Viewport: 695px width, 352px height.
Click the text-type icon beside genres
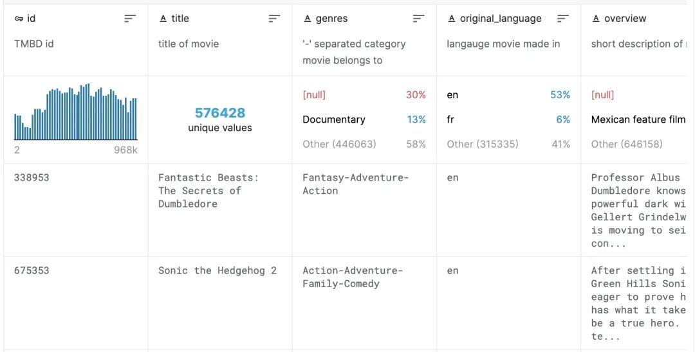[x=307, y=19]
